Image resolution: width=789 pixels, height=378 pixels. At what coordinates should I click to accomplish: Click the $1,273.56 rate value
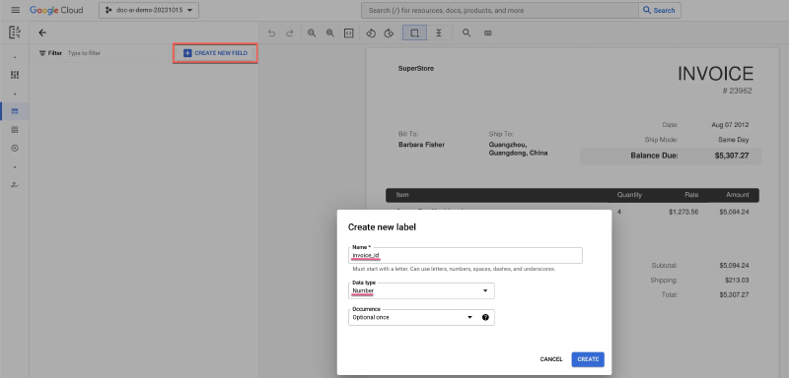(x=683, y=212)
